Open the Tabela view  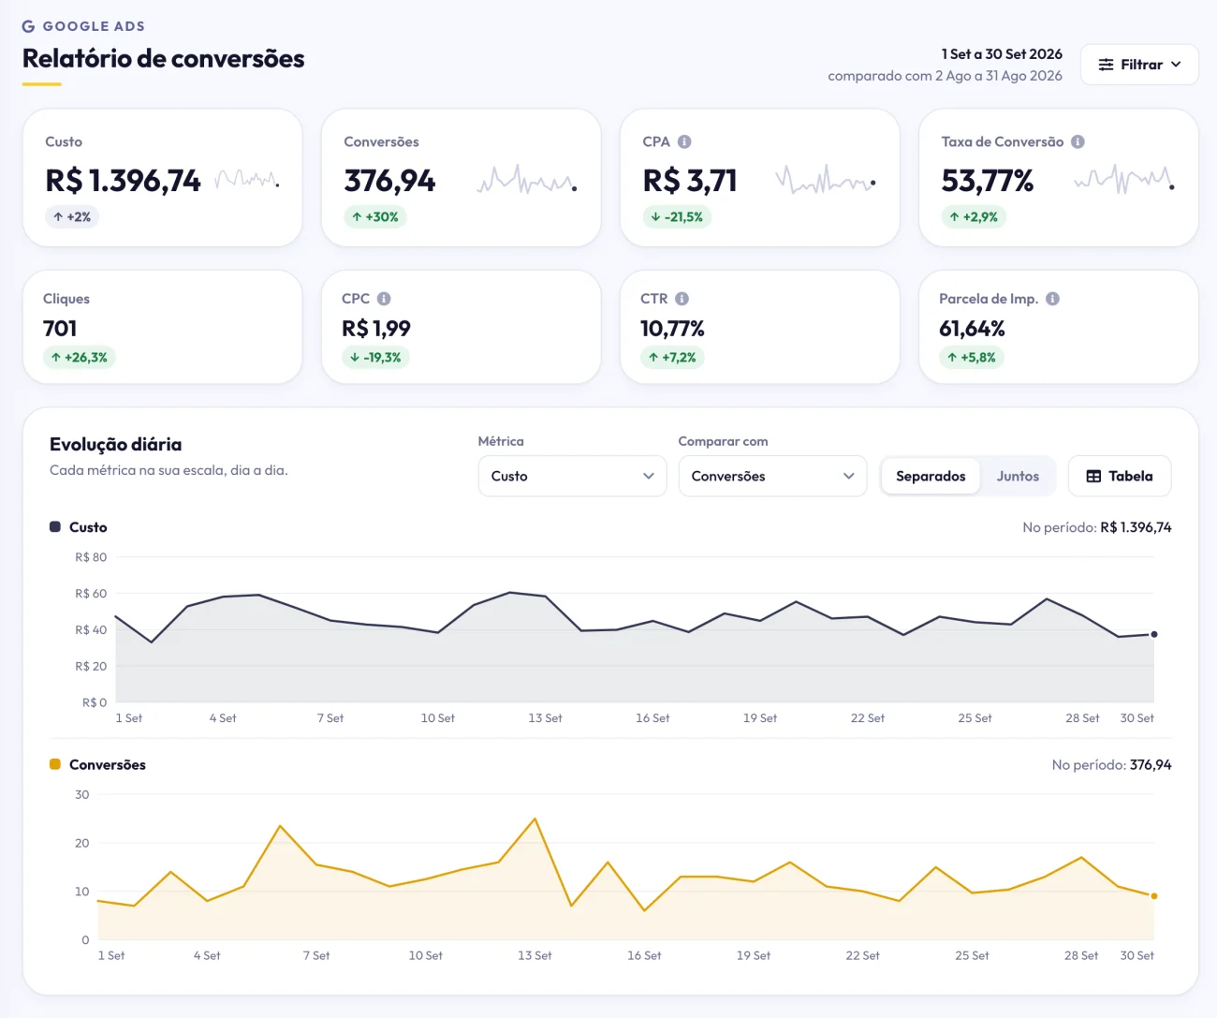click(x=1120, y=476)
